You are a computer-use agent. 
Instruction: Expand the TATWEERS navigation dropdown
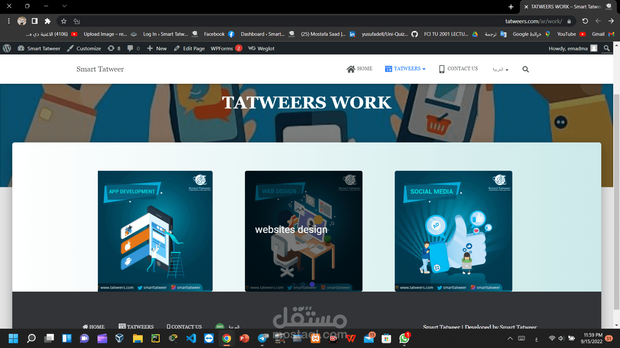pyautogui.click(x=405, y=69)
